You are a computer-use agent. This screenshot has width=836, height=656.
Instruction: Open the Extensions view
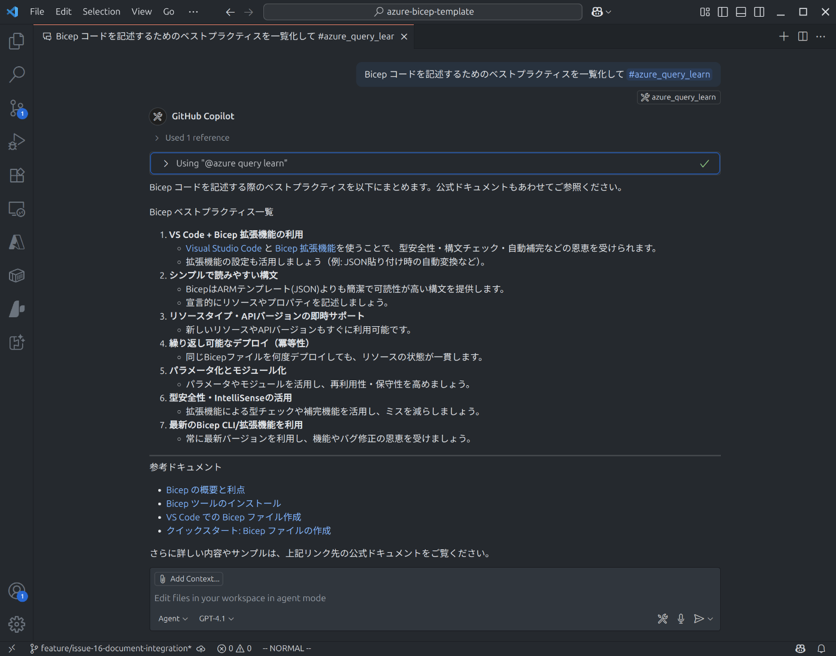click(17, 175)
